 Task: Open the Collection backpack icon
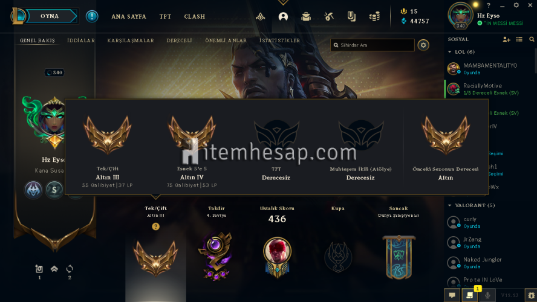(306, 16)
